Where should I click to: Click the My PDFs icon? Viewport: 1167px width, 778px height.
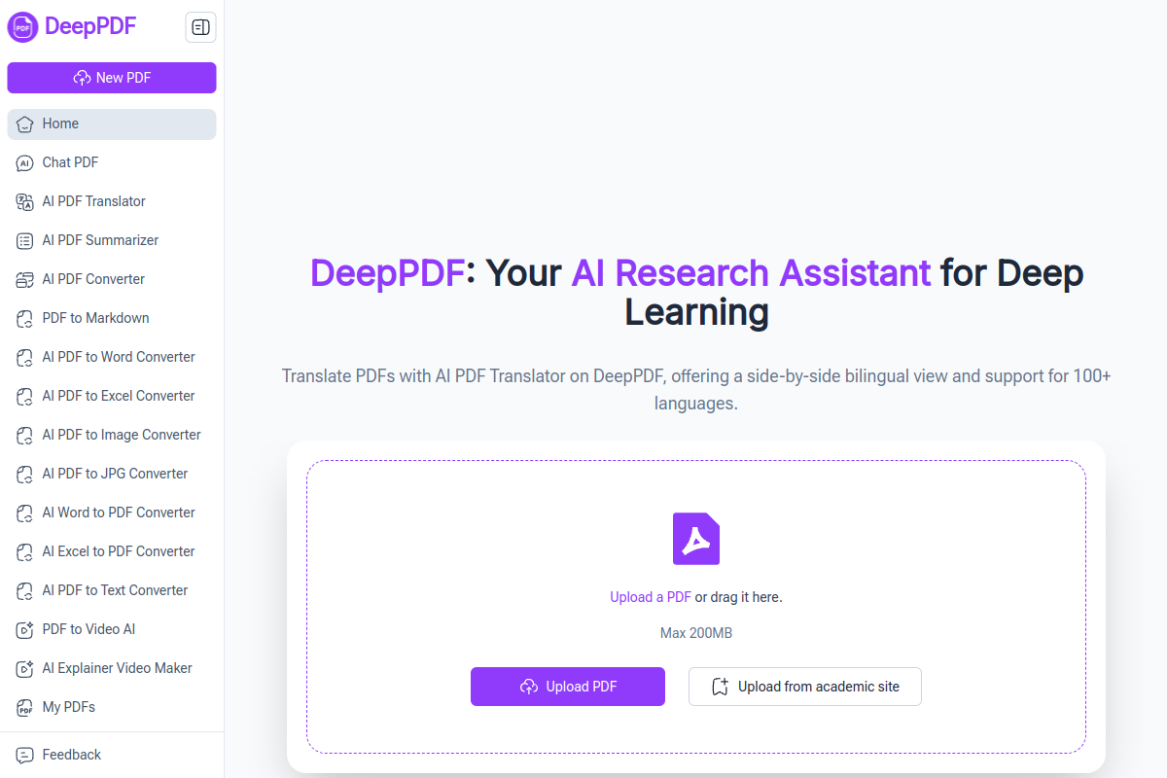coord(25,708)
